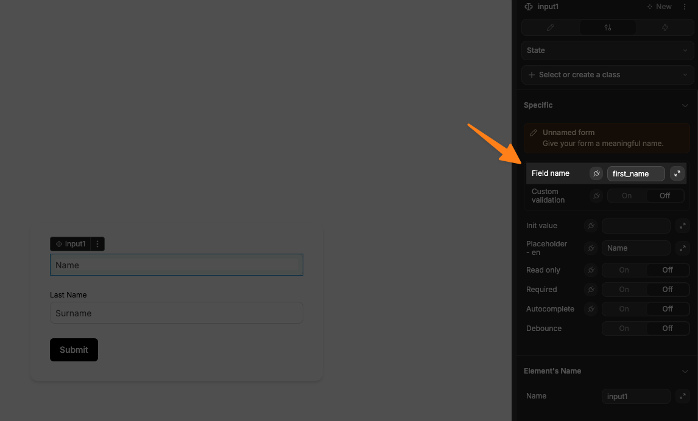Enable the Required toggle
698x421 pixels.
[x=624, y=289]
